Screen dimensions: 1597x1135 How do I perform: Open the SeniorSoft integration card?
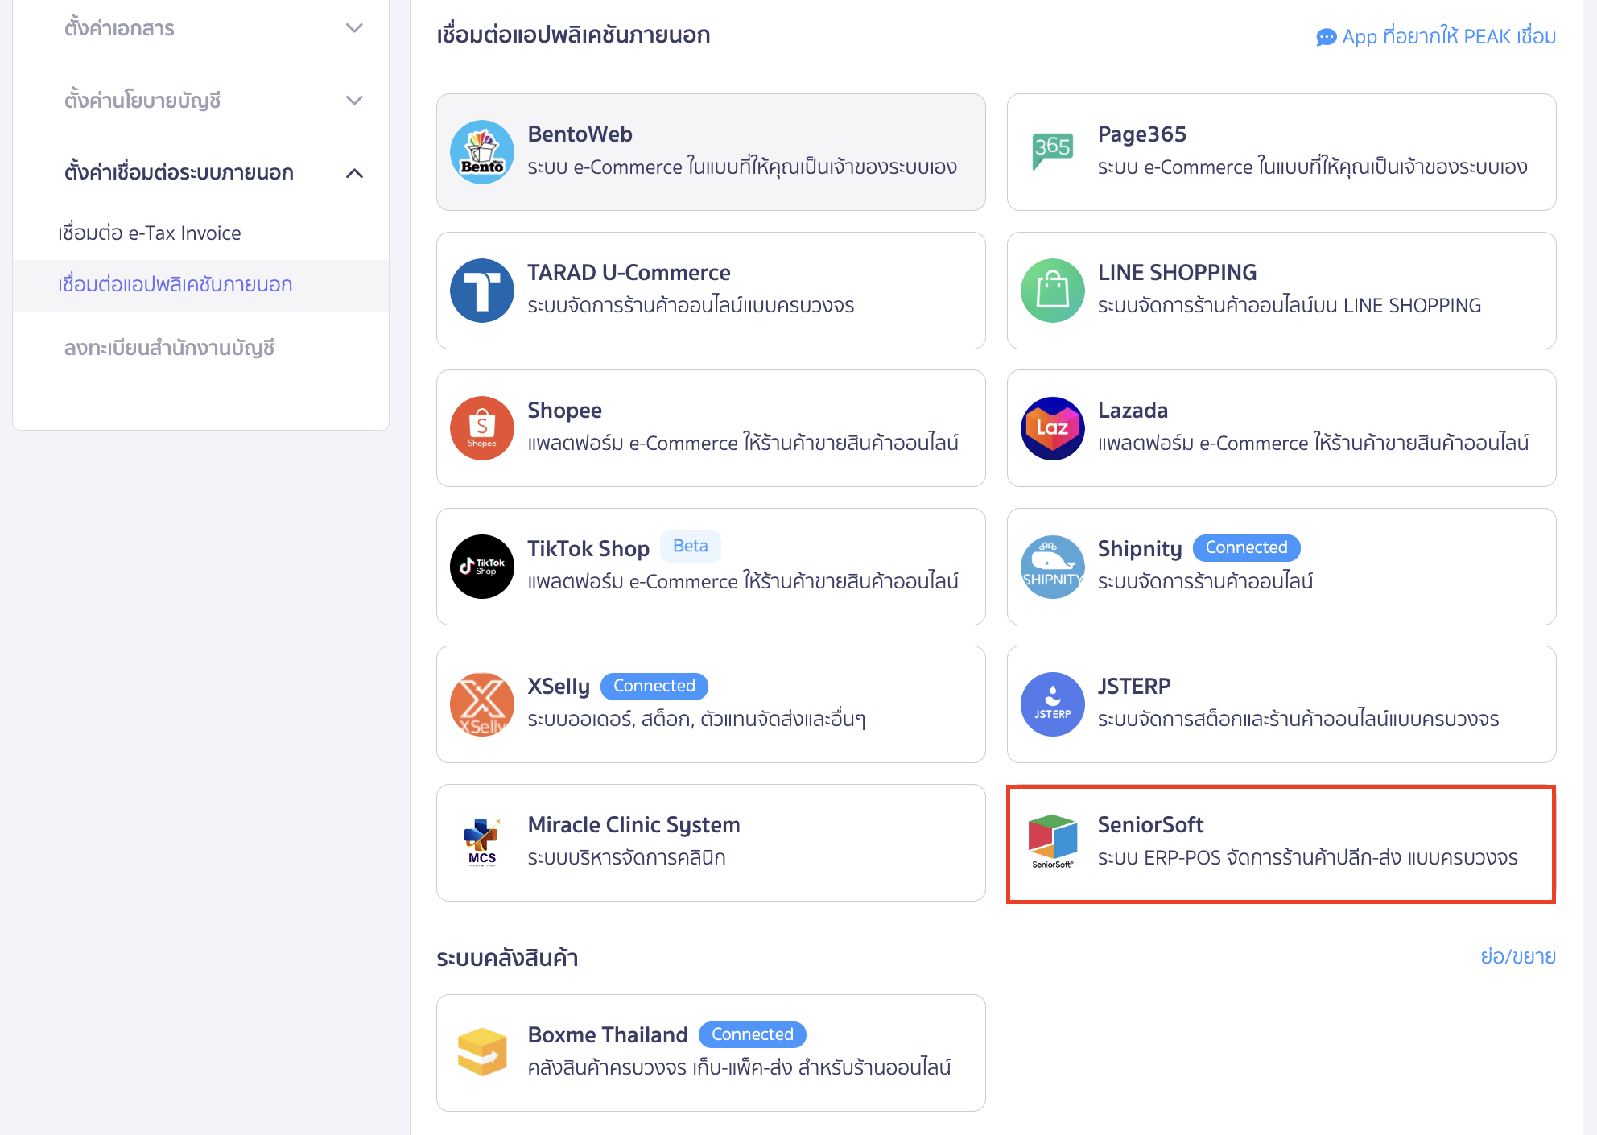point(1280,843)
